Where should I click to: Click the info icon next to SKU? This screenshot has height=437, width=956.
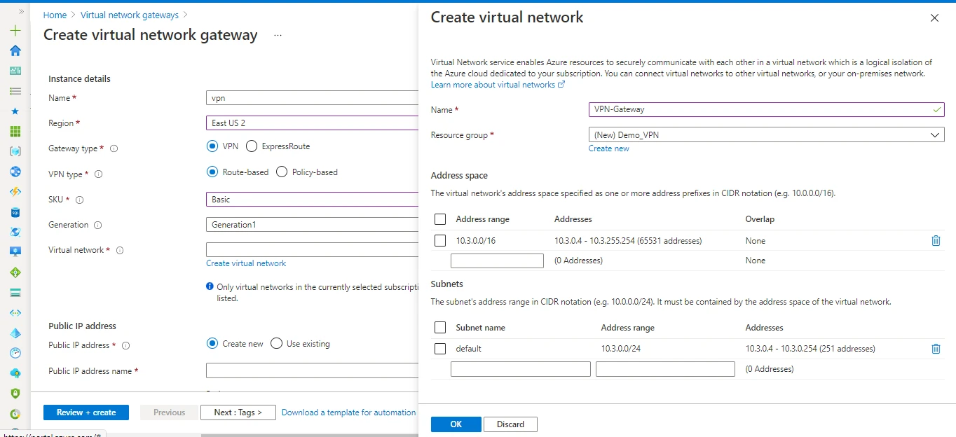[79, 200]
